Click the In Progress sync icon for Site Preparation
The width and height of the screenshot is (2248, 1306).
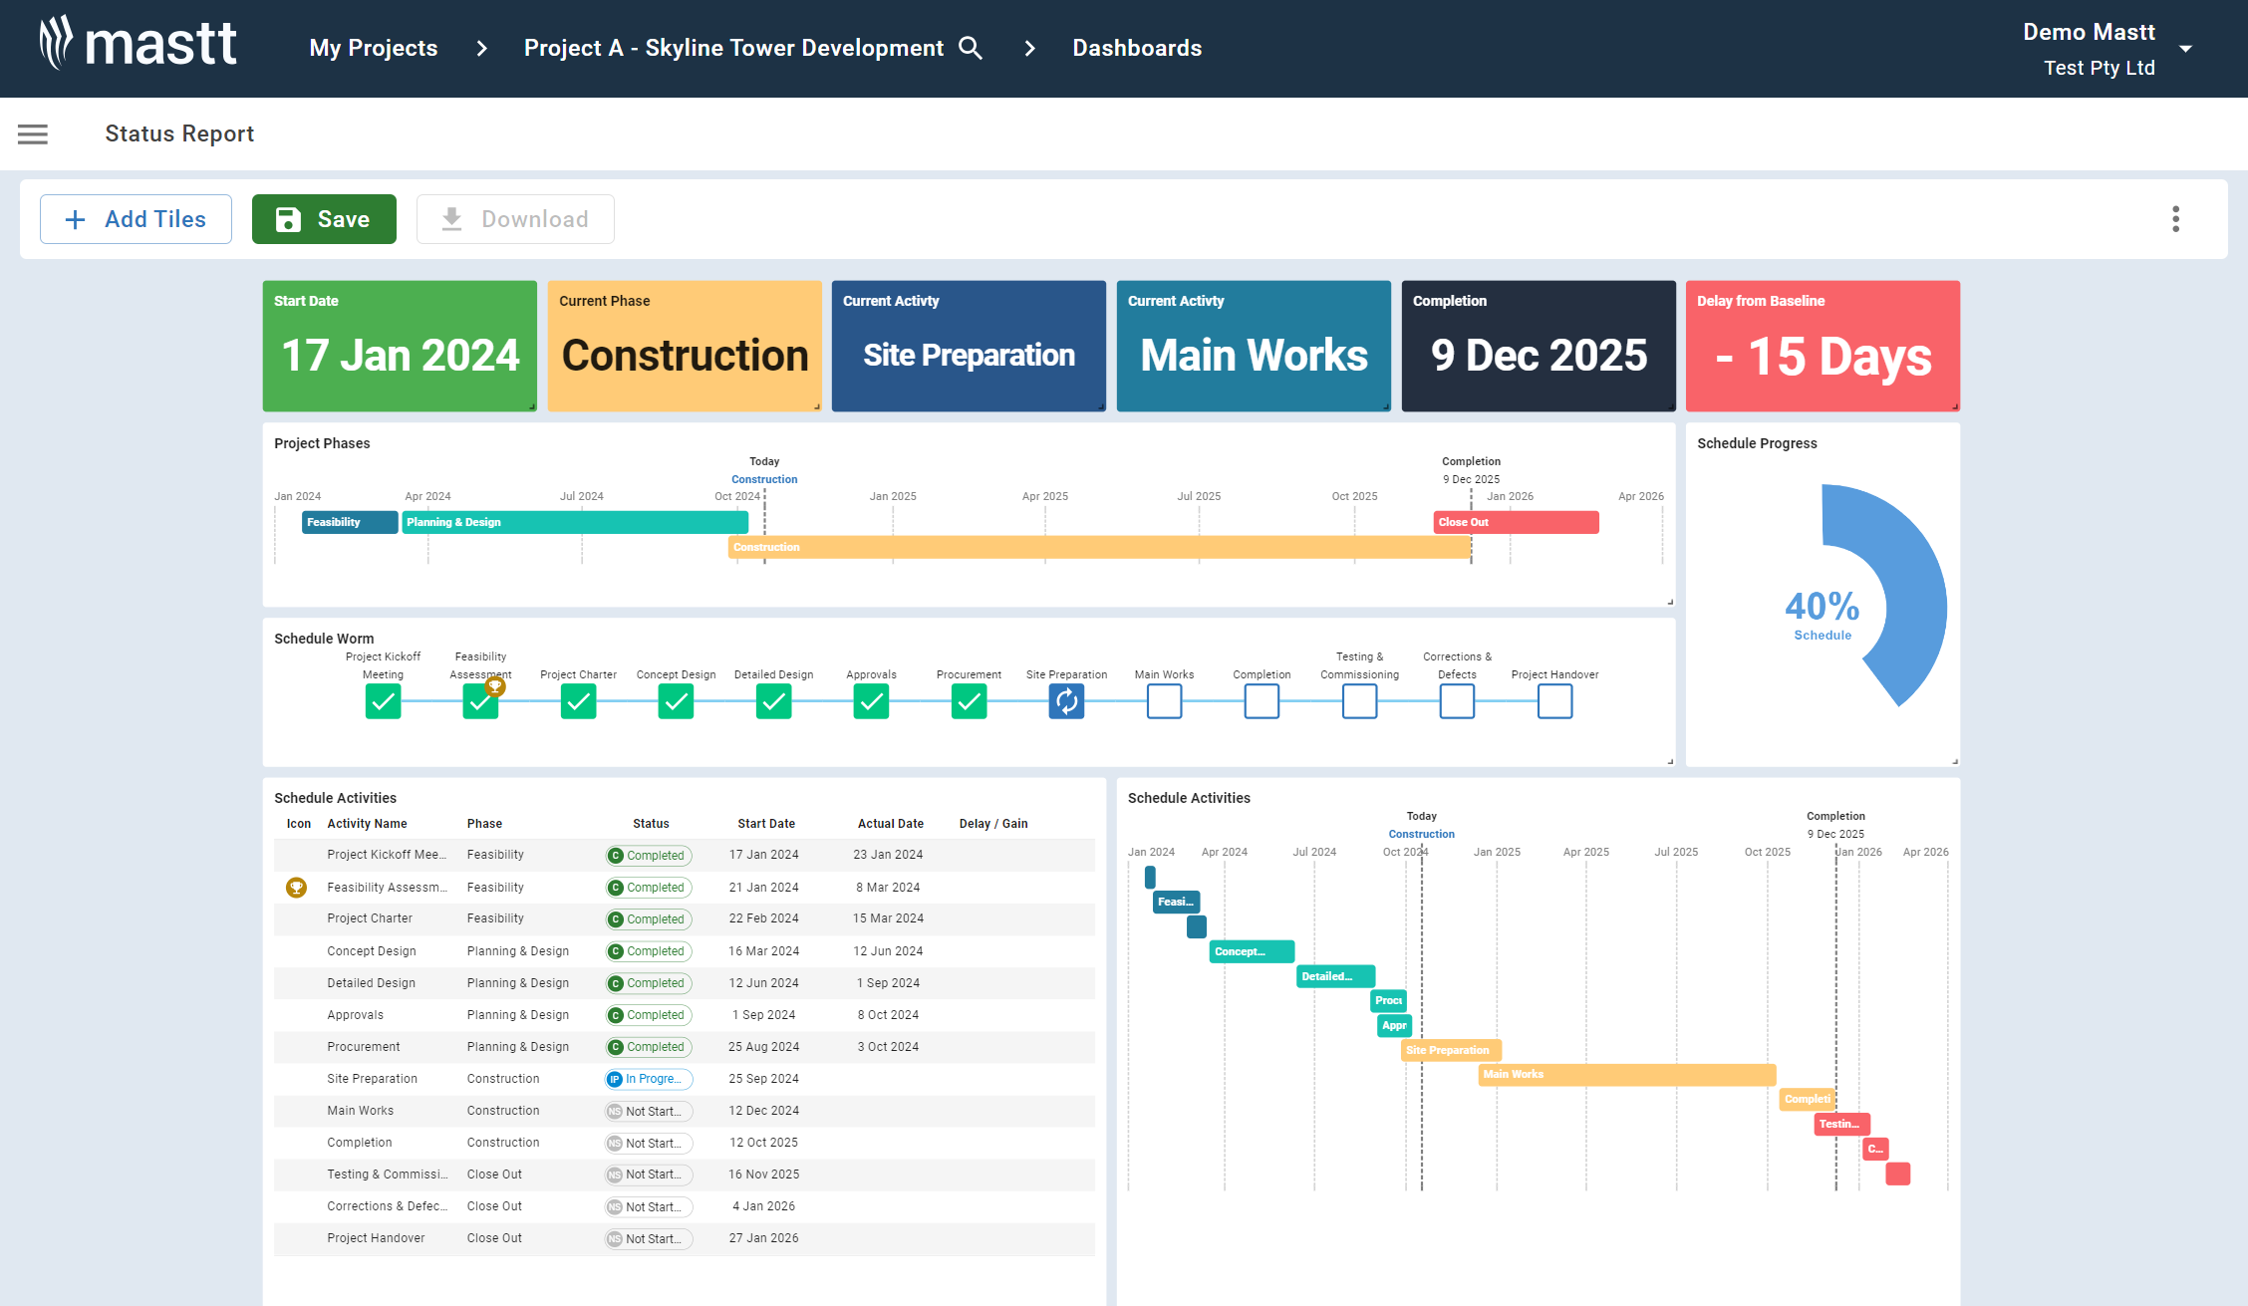[1066, 701]
